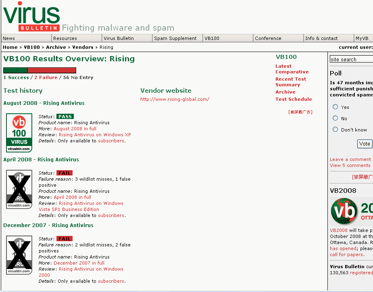
Task: Click subscribers link under December 2007
Action: point(111,281)
